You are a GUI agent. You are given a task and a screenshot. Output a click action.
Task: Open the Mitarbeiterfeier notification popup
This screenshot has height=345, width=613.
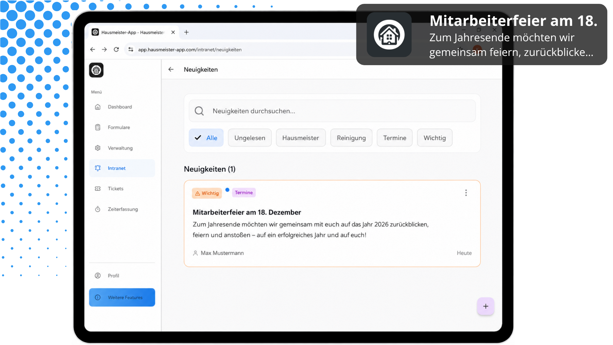pyautogui.click(x=481, y=34)
